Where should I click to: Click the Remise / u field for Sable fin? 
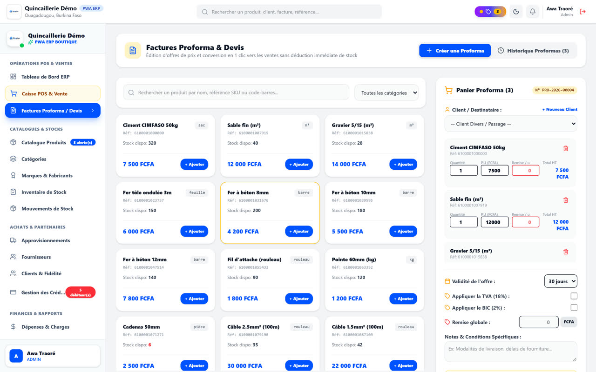[526, 222]
